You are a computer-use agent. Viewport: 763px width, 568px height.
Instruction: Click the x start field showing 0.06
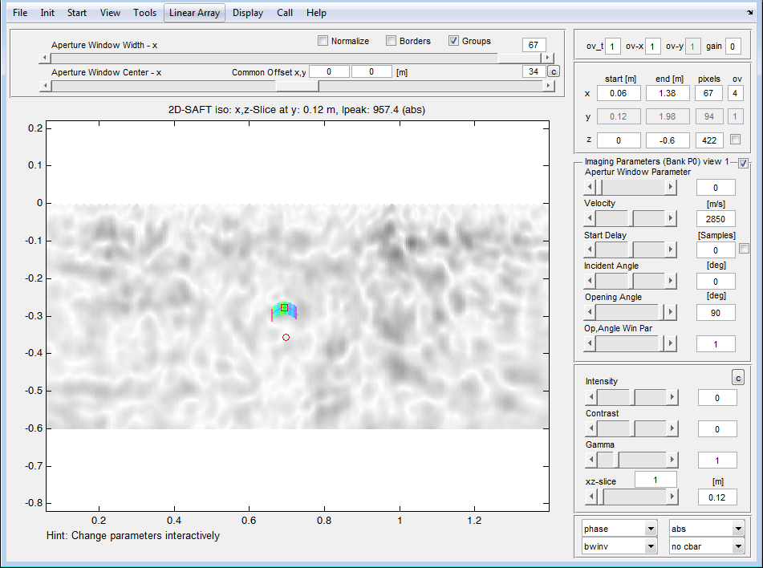[619, 93]
